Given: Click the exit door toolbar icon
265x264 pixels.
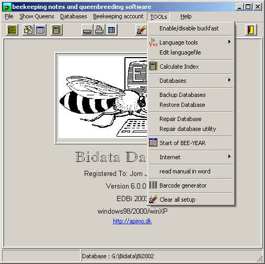Looking at the screenshot, I should coord(251,30).
